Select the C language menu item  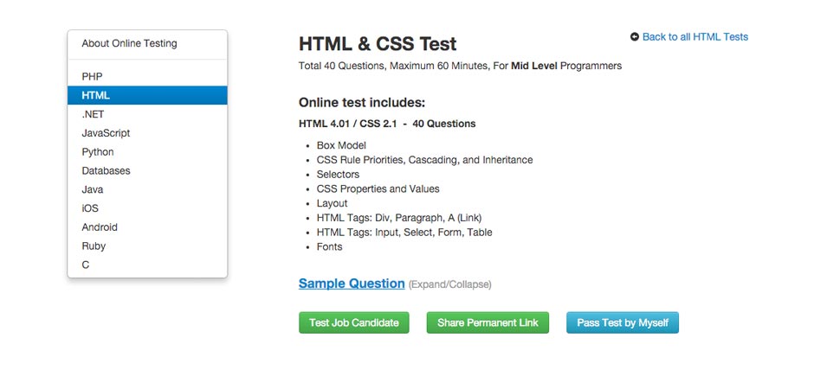pos(86,265)
